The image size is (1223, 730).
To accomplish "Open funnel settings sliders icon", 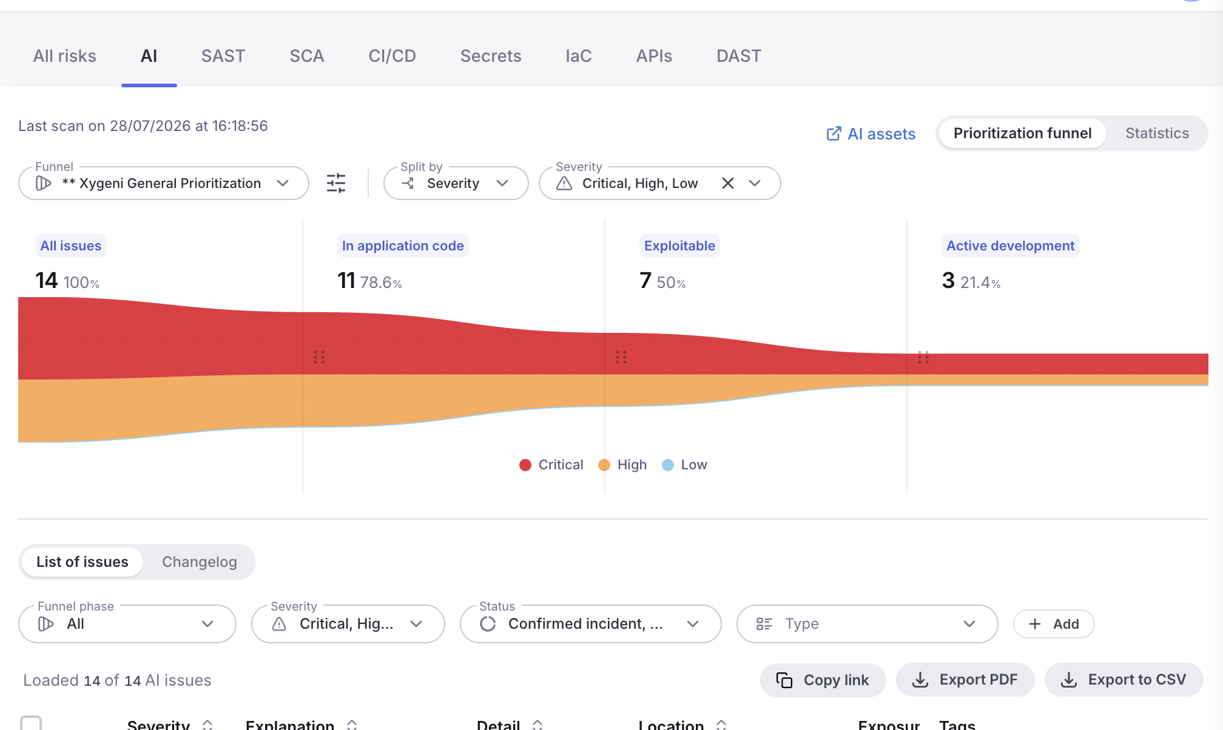I will 336,183.
